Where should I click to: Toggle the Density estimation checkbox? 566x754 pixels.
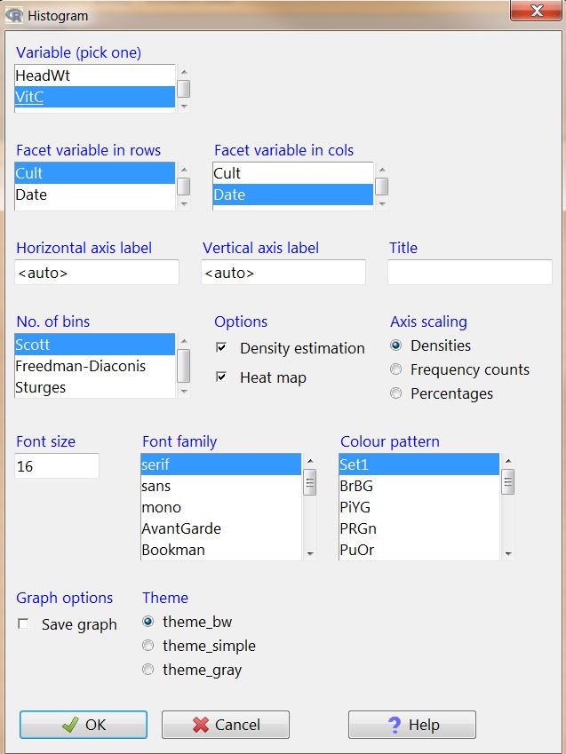tap(221, 347)
